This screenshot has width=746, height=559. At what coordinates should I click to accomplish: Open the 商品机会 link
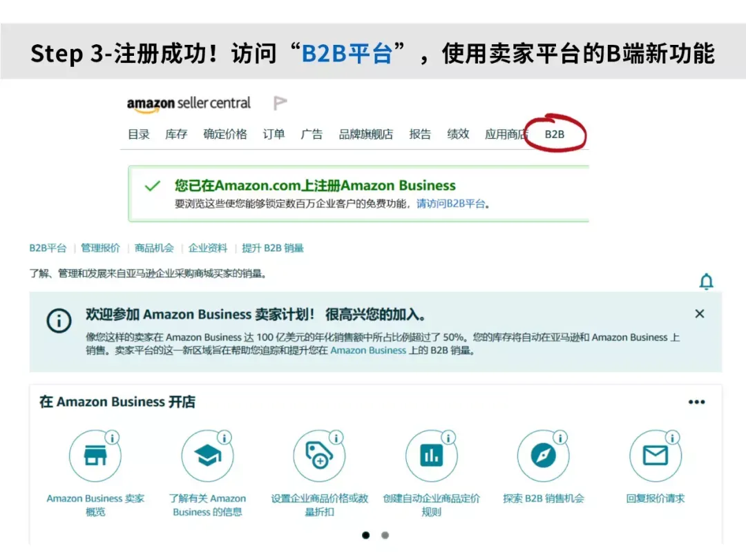[154, 248]
